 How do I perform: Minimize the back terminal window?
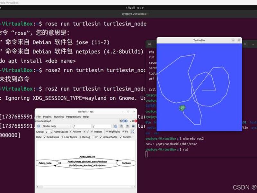click(x=253, y=44)
